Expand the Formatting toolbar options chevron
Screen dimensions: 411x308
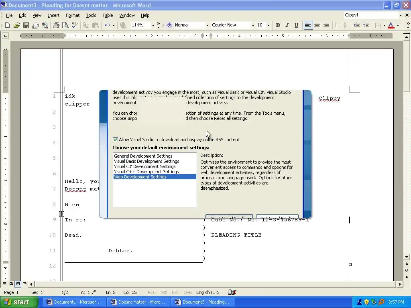point(408,25)
